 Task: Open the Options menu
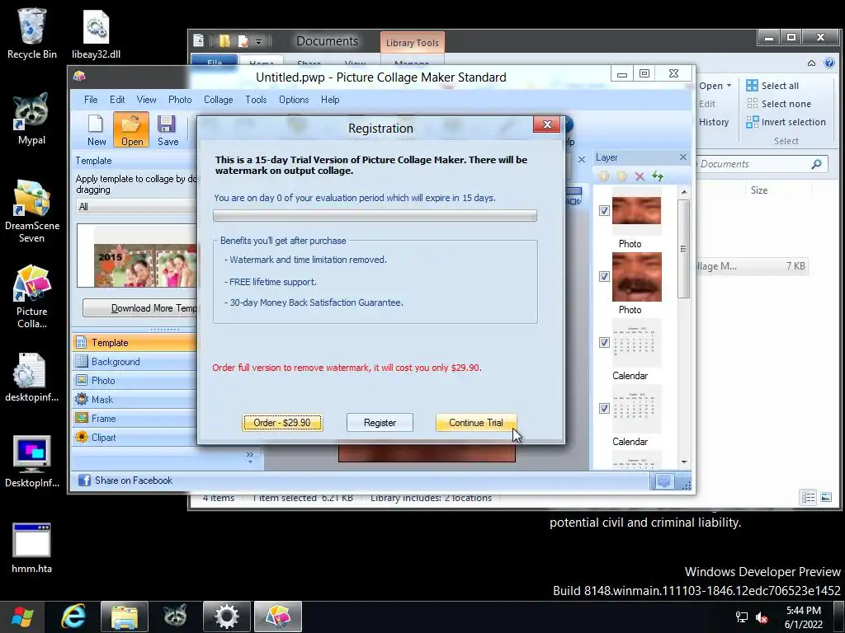coord(294,100)
